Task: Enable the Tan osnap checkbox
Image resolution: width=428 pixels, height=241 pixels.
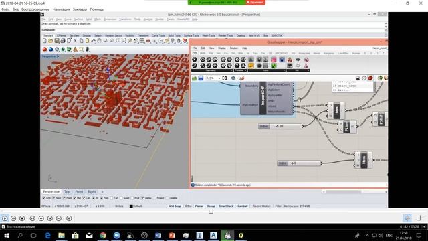Action: (x=112, y=198)
